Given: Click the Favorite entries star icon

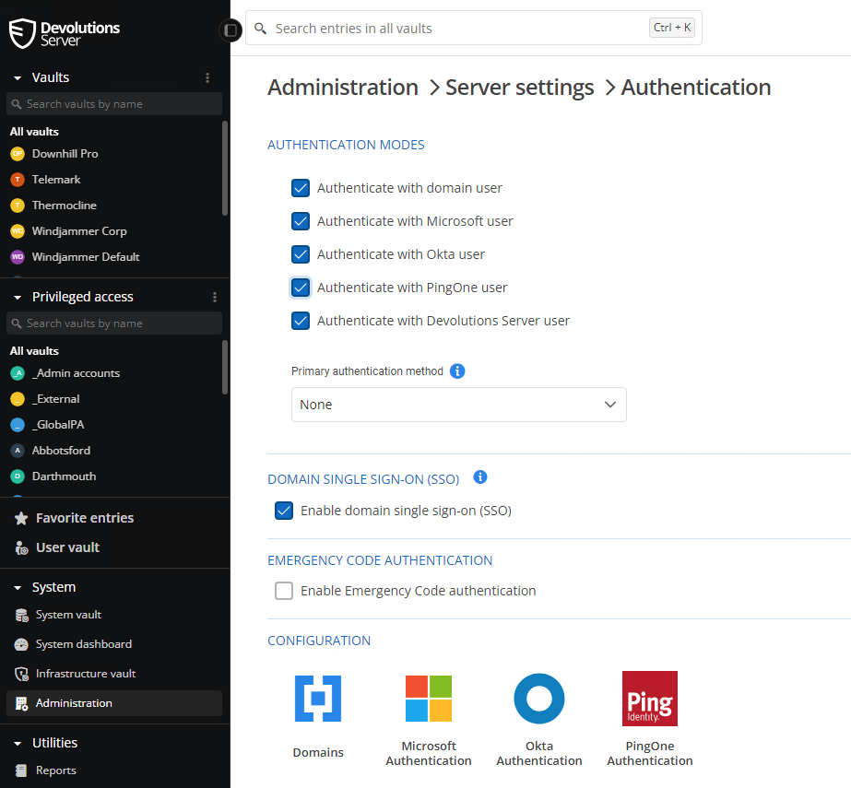Looking at the screenshot, I should coord(21,518).
